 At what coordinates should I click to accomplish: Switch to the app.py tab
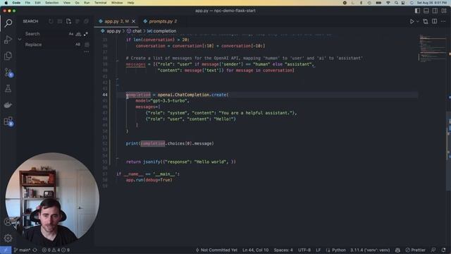click(116, 21)
